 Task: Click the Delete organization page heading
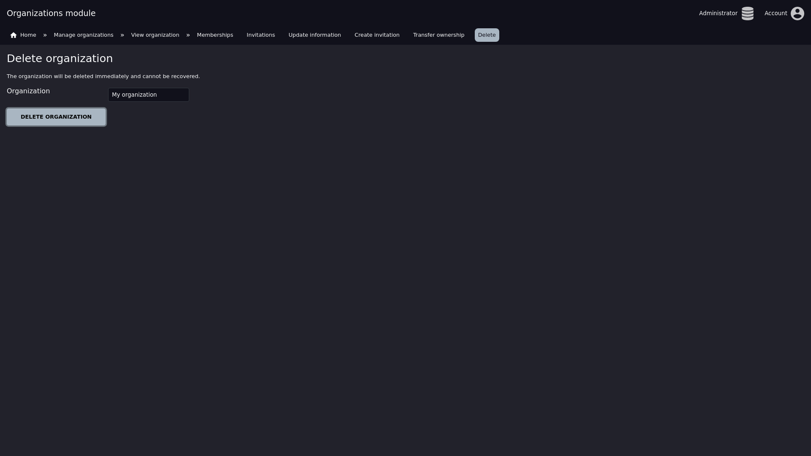point(60,59)
